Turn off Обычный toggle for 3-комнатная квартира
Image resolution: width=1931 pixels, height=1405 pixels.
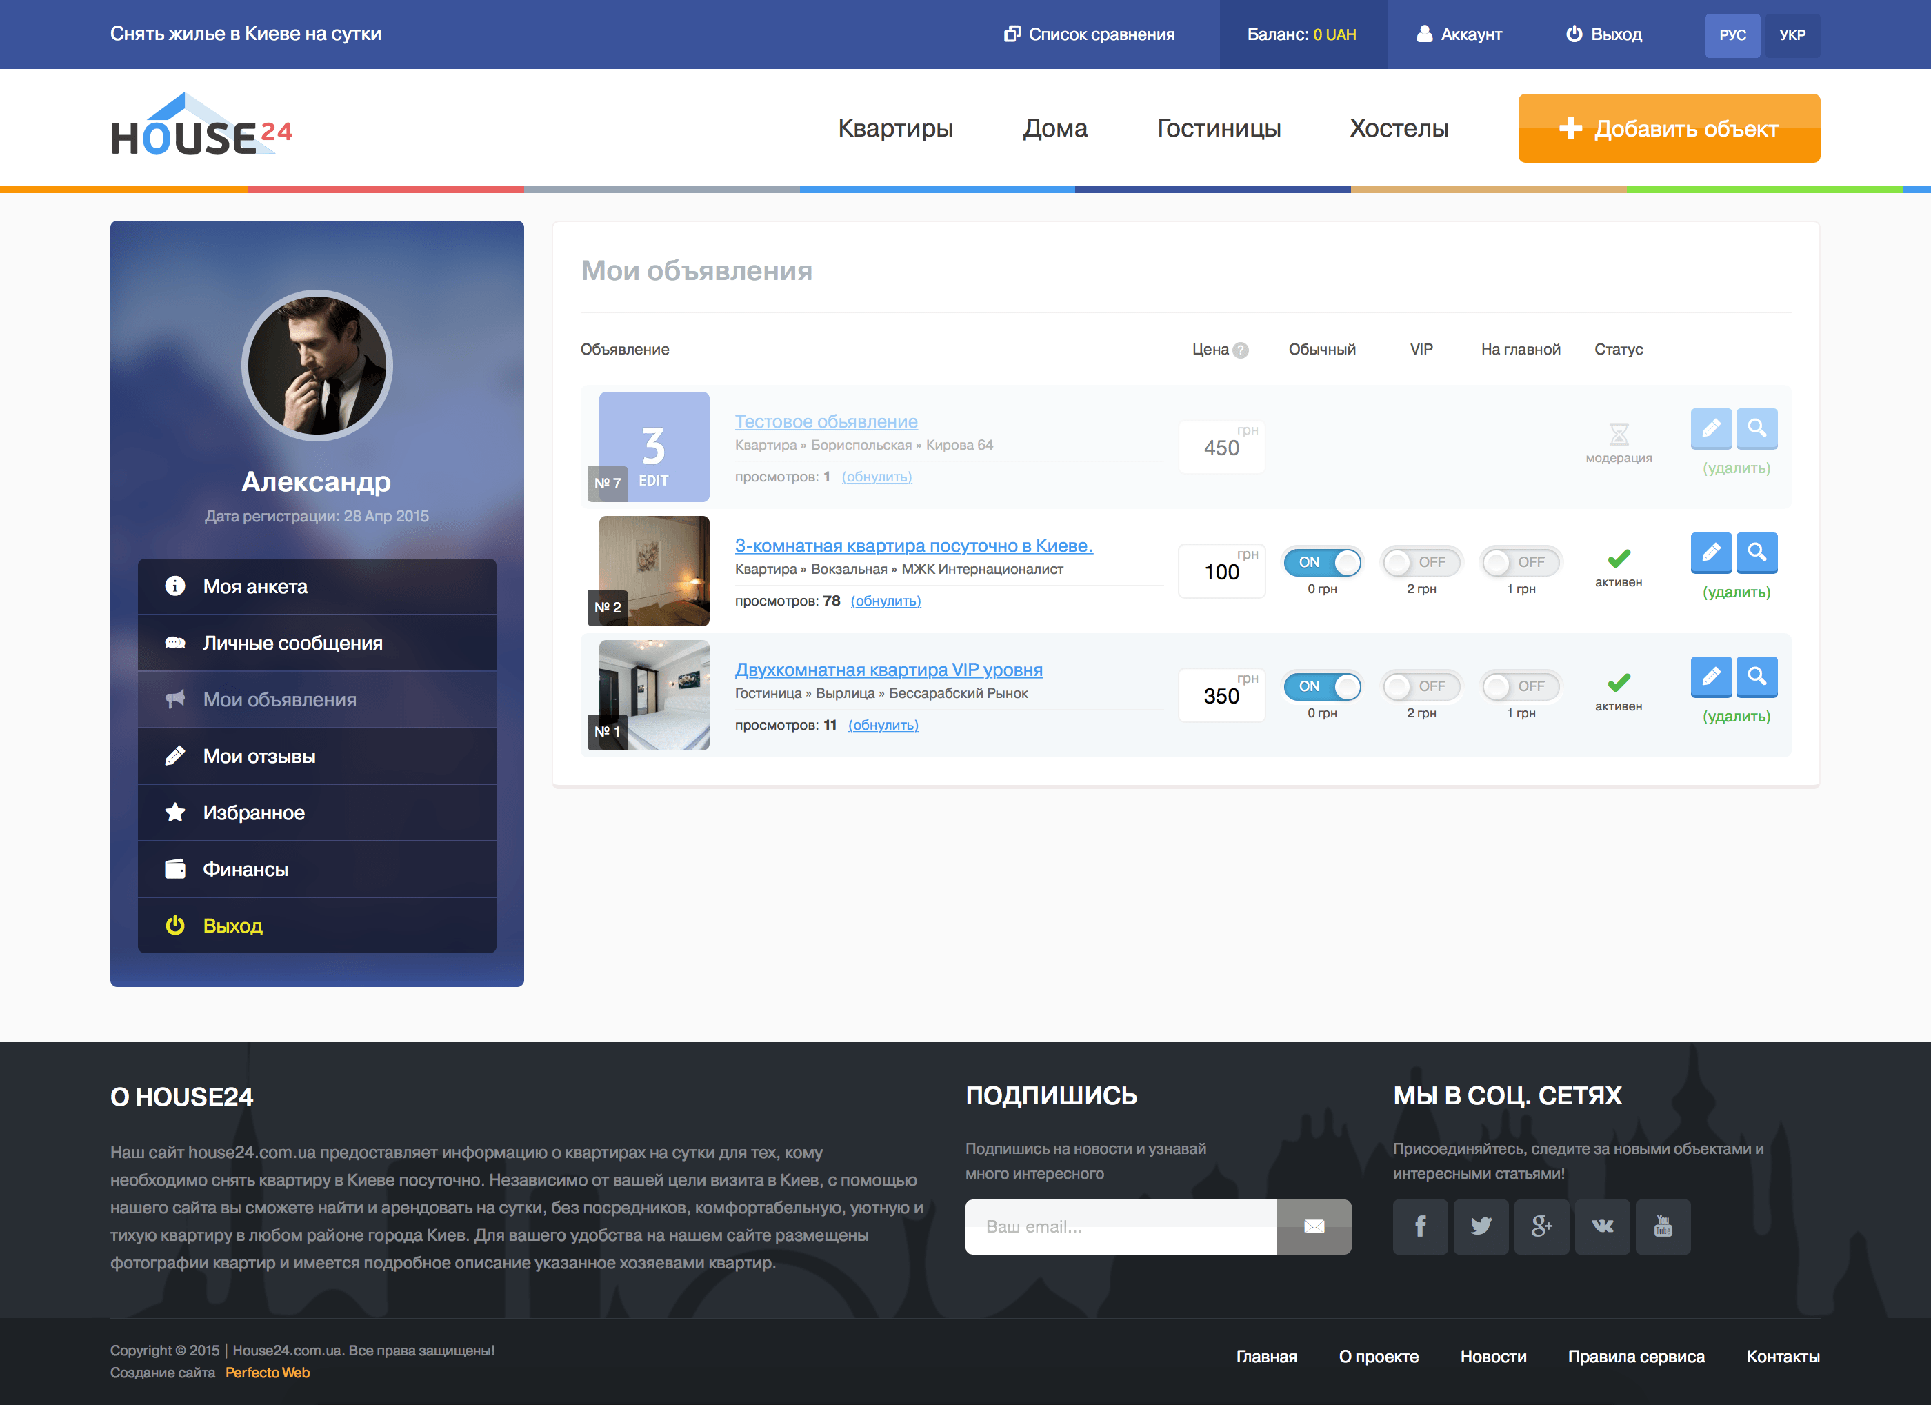pyautogui.click(x=1322, y=562)
